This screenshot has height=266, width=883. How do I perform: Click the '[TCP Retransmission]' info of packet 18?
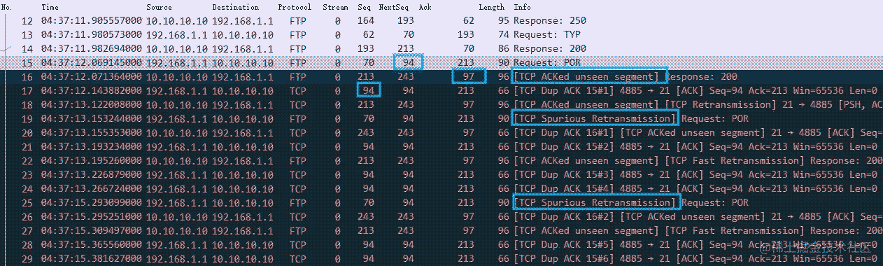721,105
